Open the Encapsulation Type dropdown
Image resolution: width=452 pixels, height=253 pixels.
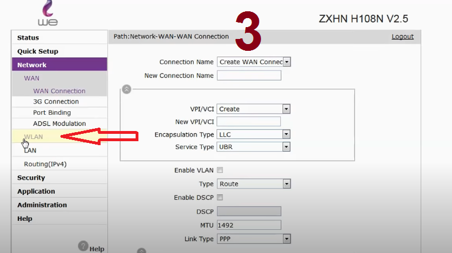click(x=253, y=134)
